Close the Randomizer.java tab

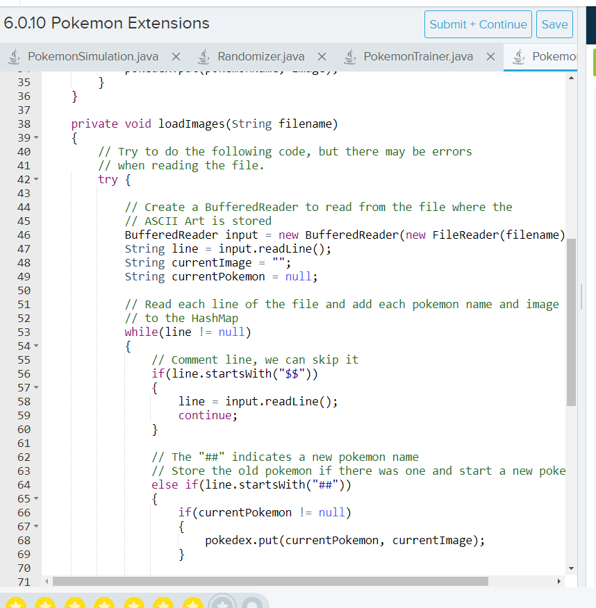tap(321, 58)
